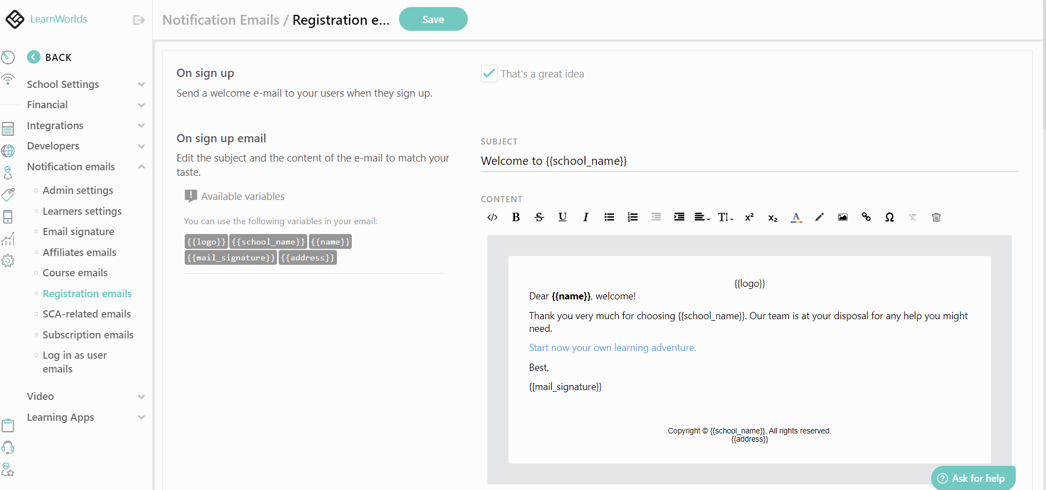Clear email content with trash icon

[x=937, y=217]
